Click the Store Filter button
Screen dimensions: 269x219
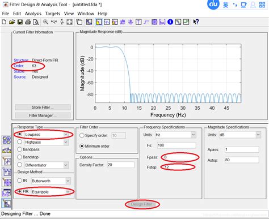43,108
